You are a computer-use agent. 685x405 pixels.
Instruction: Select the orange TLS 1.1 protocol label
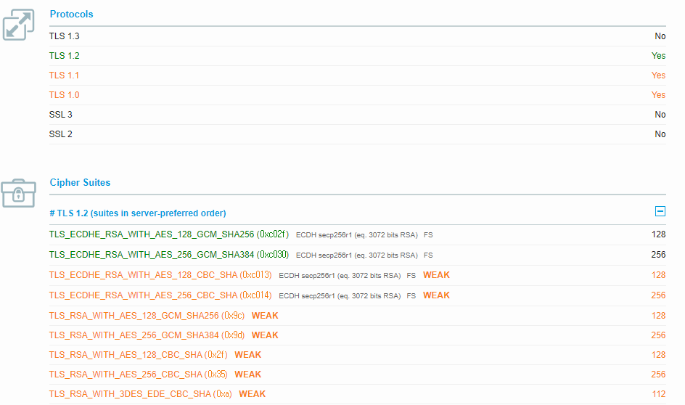[64, 75]
